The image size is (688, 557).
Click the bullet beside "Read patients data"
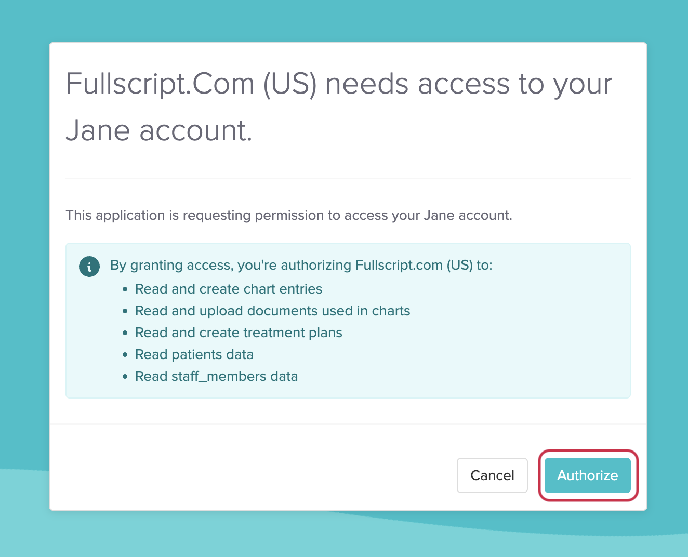point(125,355)
